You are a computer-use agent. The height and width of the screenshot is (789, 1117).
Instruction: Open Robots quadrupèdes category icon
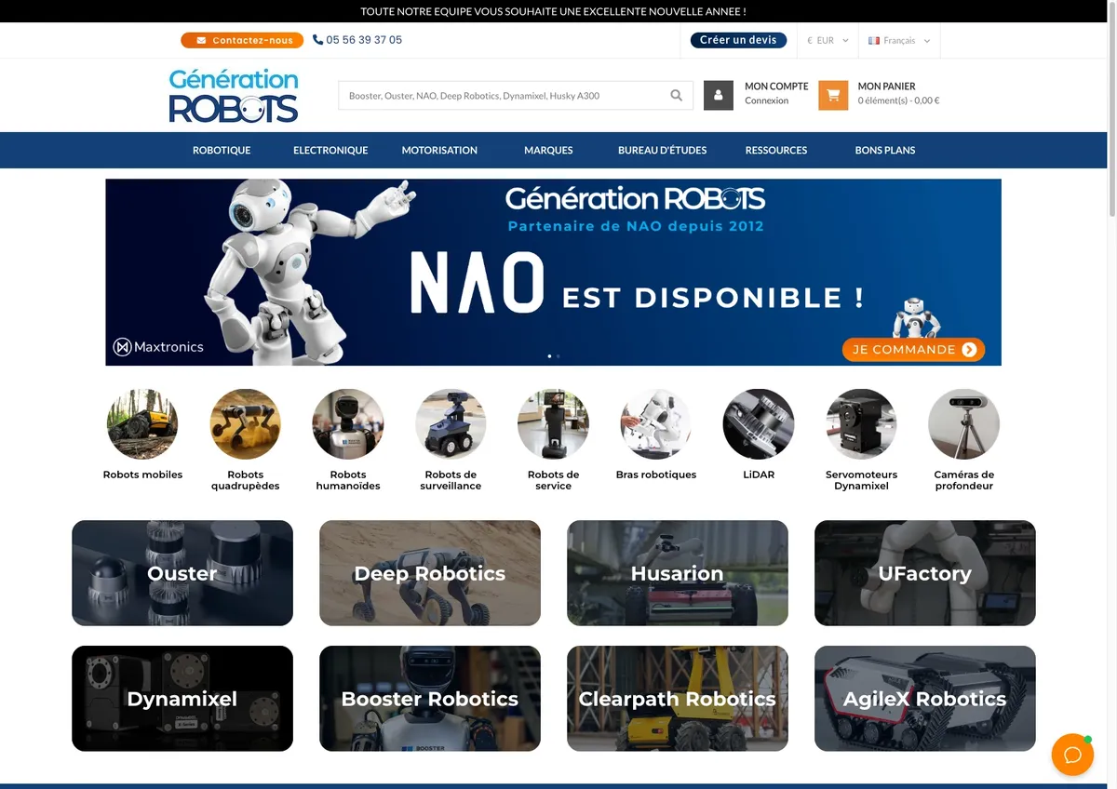click(246, 424)
